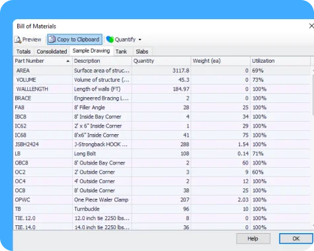The width and height of the screenshot is (314, 251).
Task: Click the quantity value 288
Action: click(184, 145)
